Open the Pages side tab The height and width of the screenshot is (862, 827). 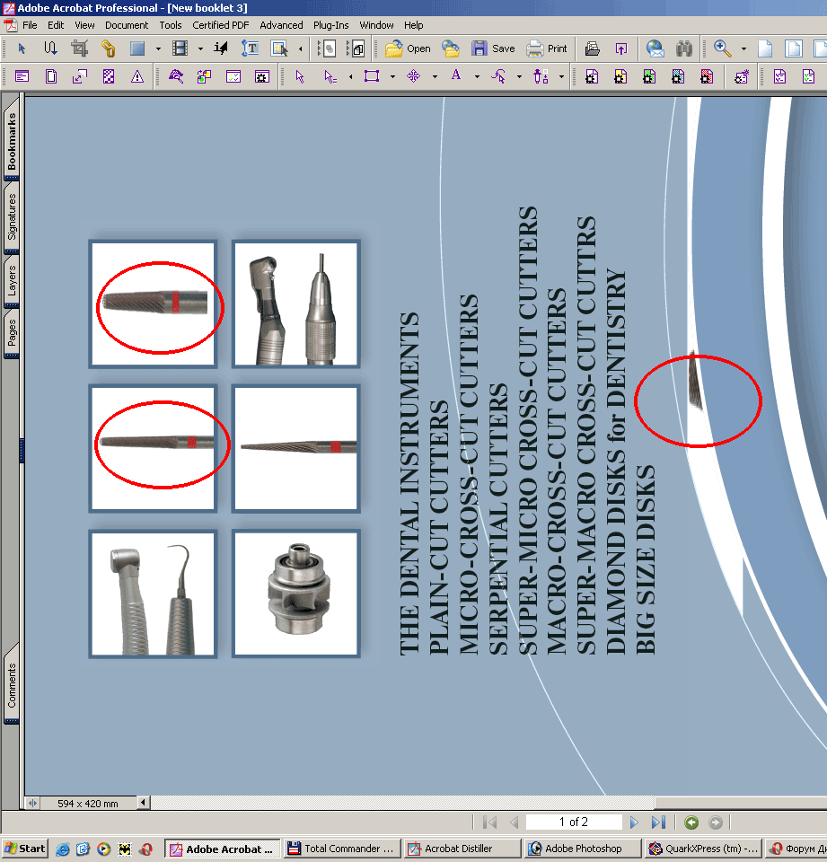12,332
